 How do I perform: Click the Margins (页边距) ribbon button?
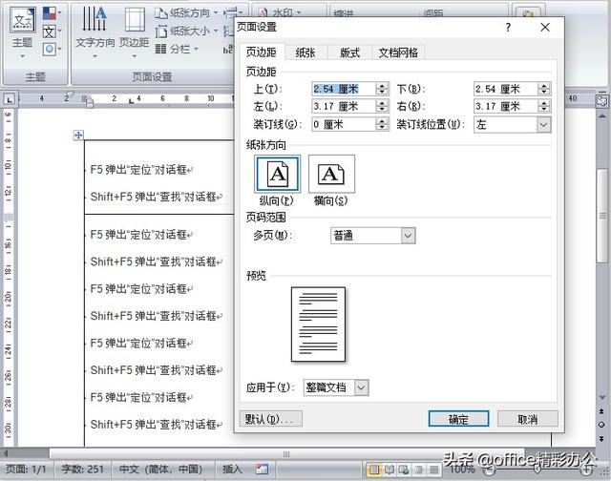point(134,32)
